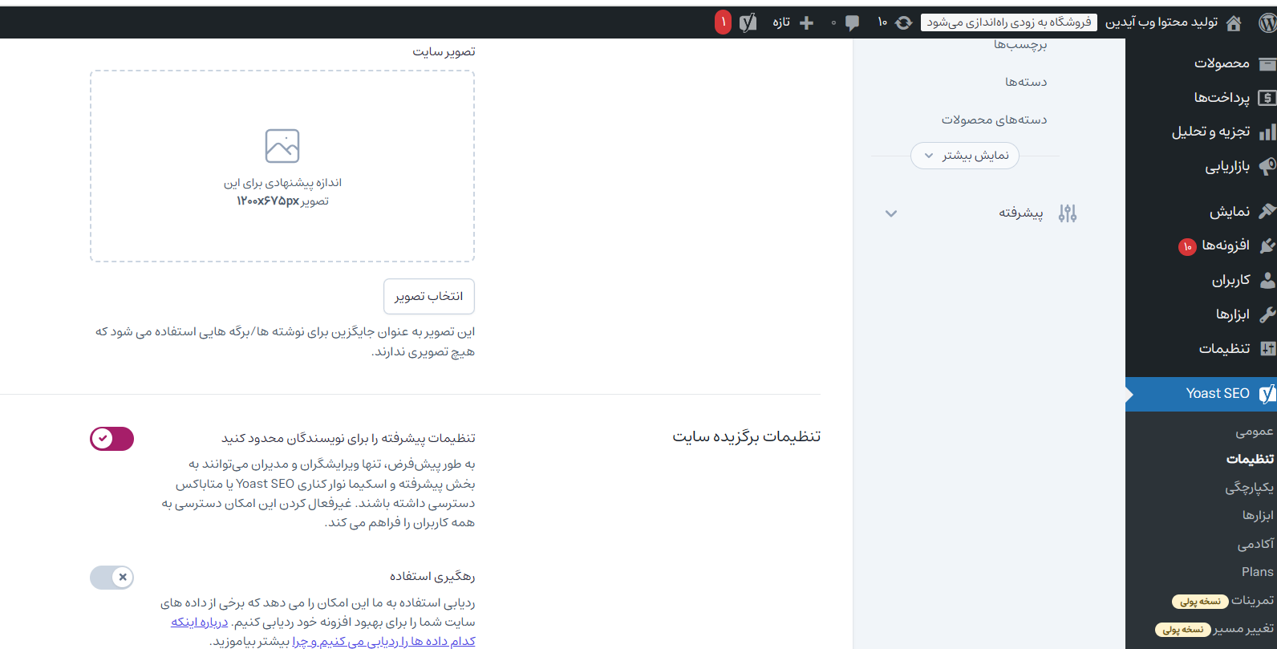Open the Yoast SEO sidebar menu
The image size is (1277, 649).
[x=1217, y=394]
